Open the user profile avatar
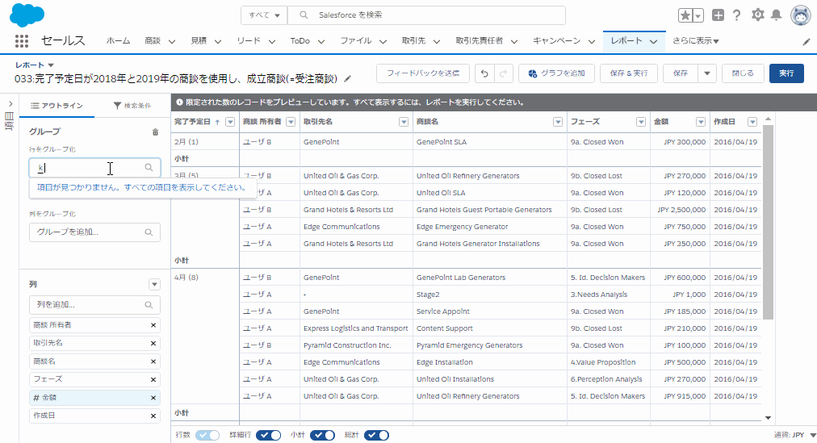This screenshot has width=817, height=443. (800, 15)
